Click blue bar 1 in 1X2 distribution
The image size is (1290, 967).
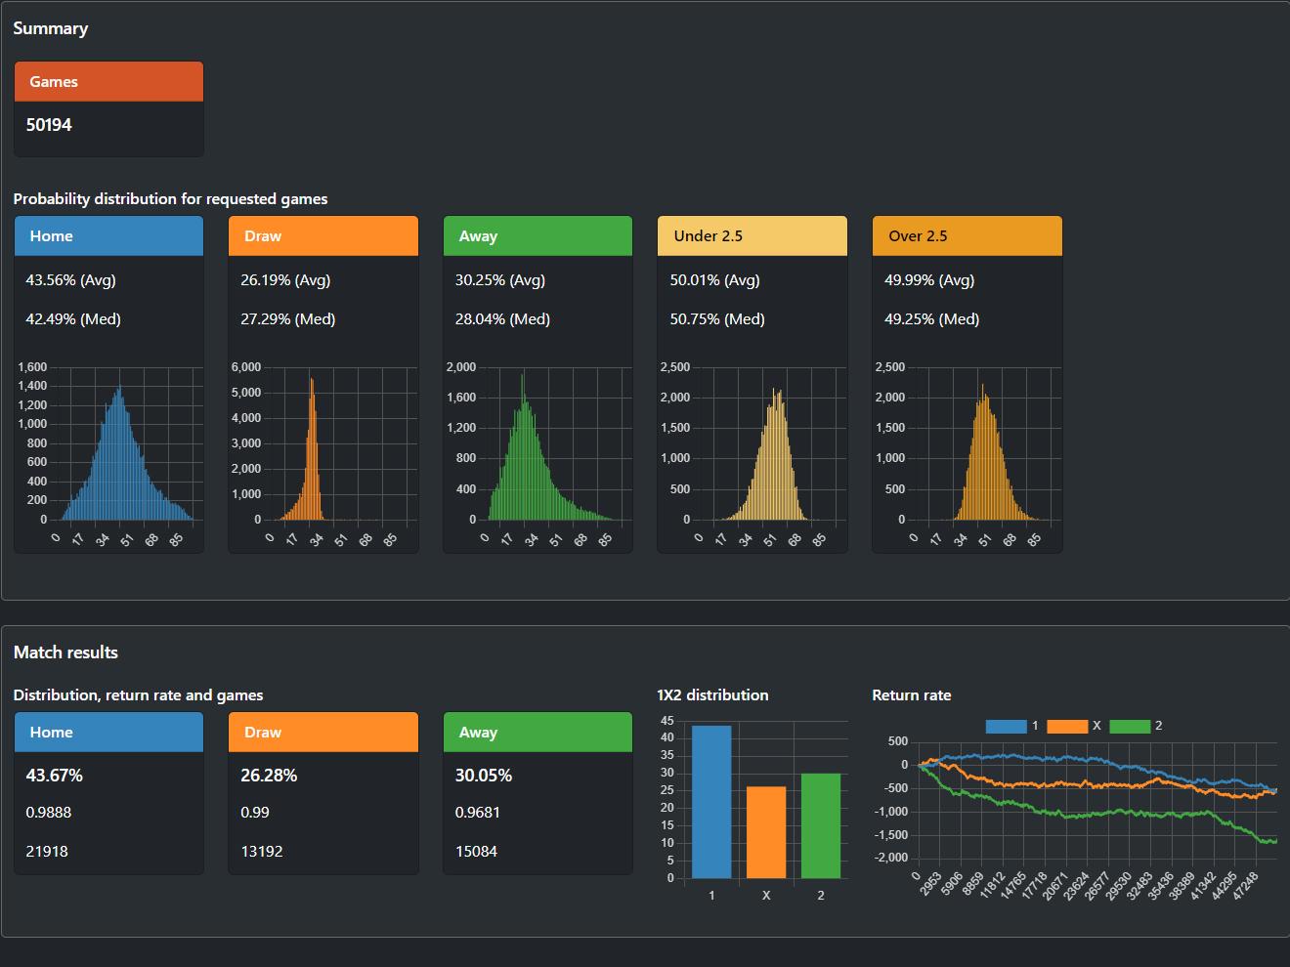coord(711,802)
